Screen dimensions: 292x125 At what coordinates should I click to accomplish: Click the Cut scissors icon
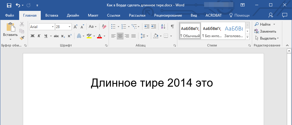pos(22,24)
